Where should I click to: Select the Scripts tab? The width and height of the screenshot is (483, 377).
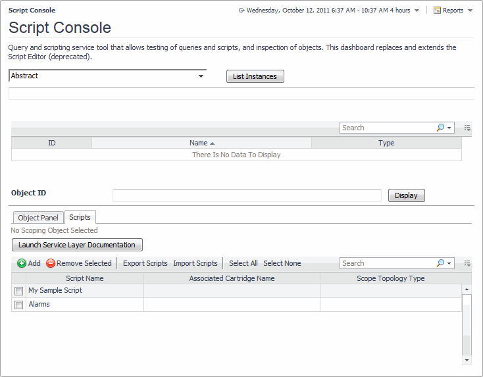pos(80,217)
